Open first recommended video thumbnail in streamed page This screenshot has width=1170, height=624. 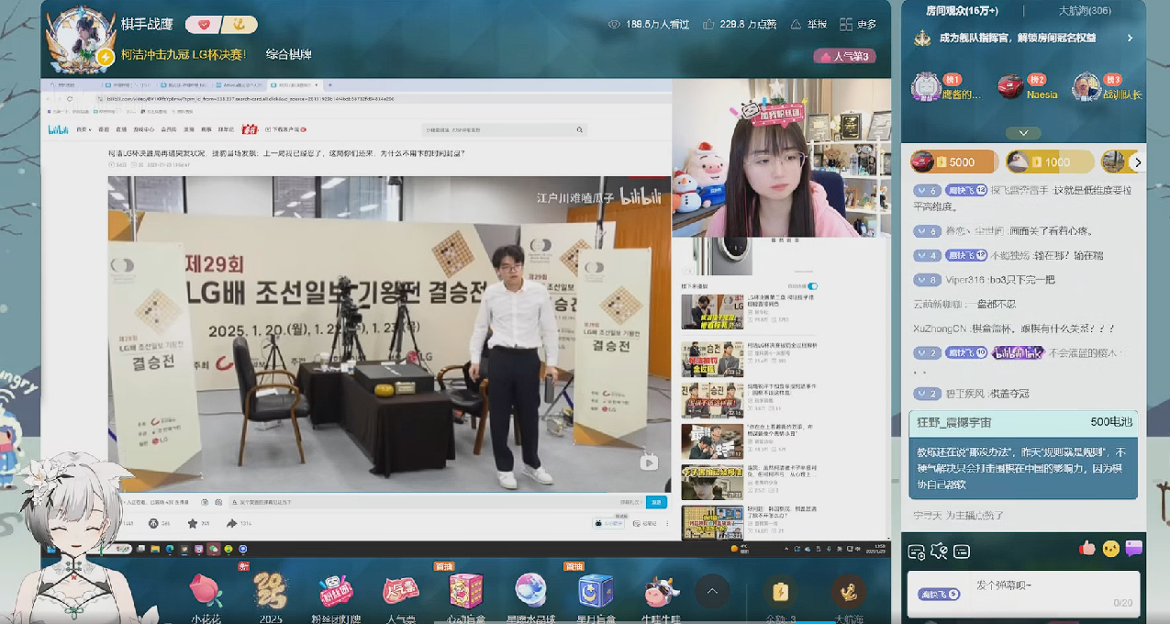point(712,311)
